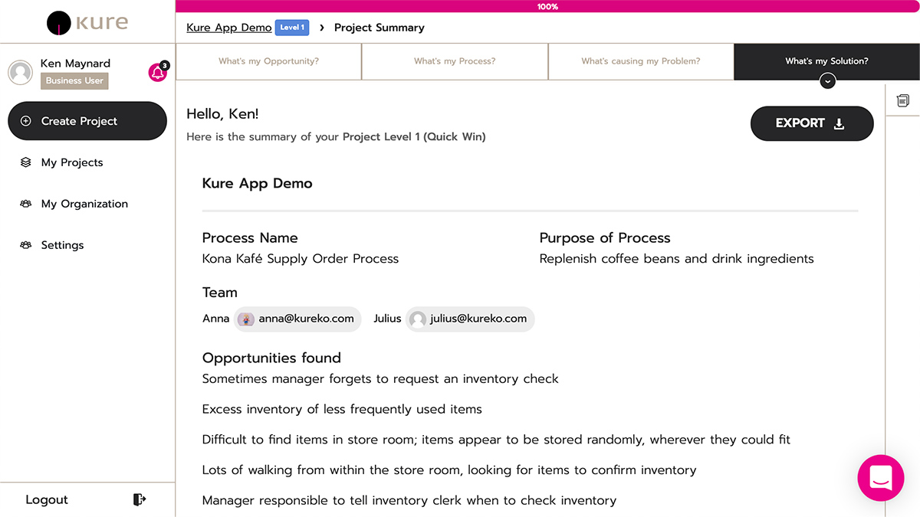Open the notes panel icon
This screenshot has width=920, height=517.
pyautogui.click(x=903, y=101)
